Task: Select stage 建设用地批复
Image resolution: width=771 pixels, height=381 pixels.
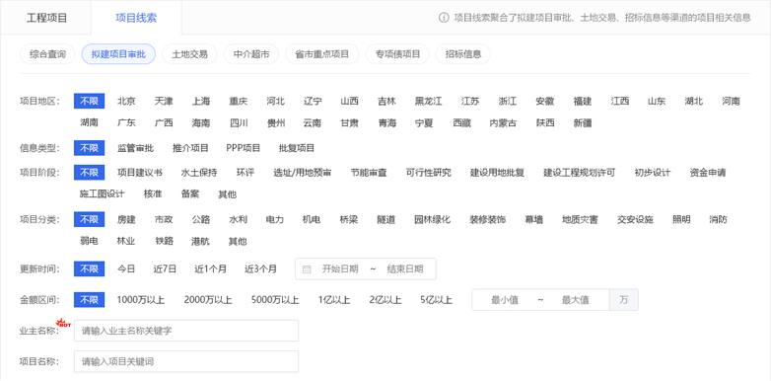Action: pos(497,173)
